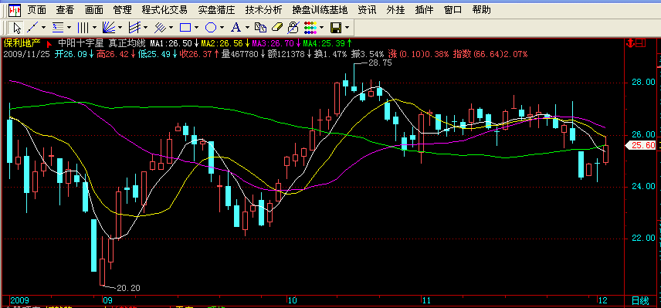The height and width of the screenshot is (308, 661).
Task: Click the 量467780 volume figure
Action: click(240, 54)
